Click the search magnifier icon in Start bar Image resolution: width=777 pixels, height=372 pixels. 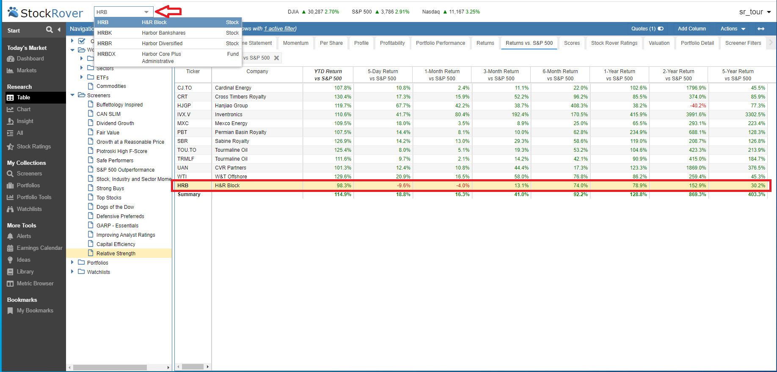coord(50,29)
